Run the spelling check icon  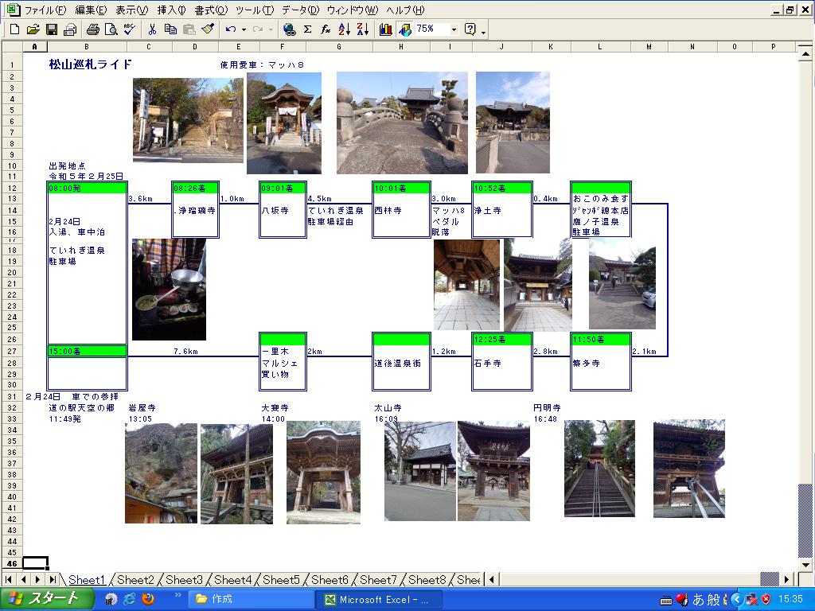pos(129,29)
